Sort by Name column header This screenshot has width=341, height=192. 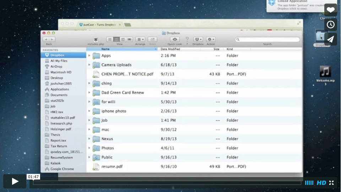pos(122,49)
